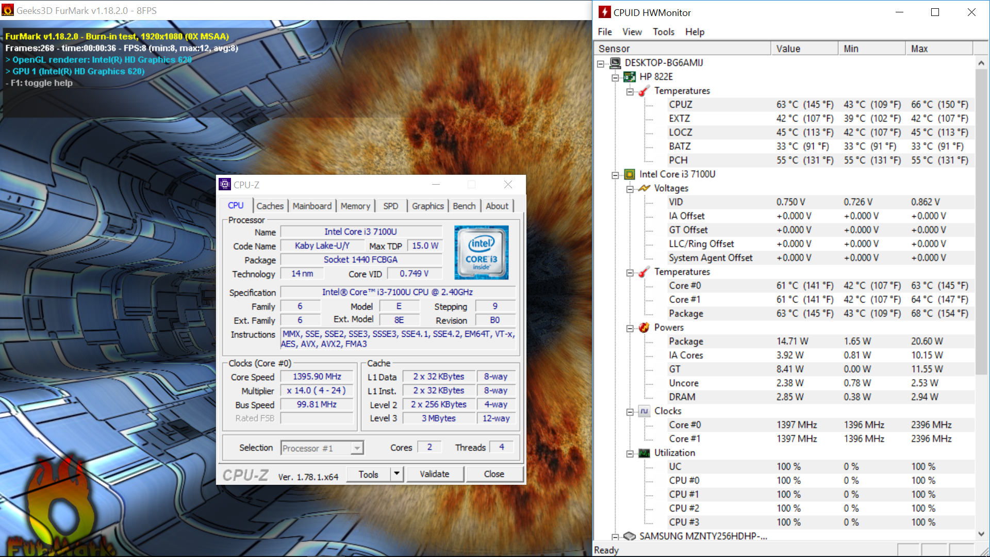Image resolution: width=990 pixels, height=557 pixels.
Task: Click the Max column header
Action: tap(939, 48)
